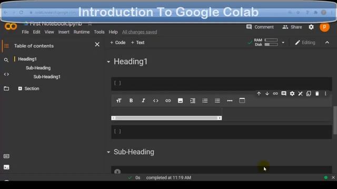Add a numbered list
This screenshot has height=189, width=337.
click(x=205, y=100)
